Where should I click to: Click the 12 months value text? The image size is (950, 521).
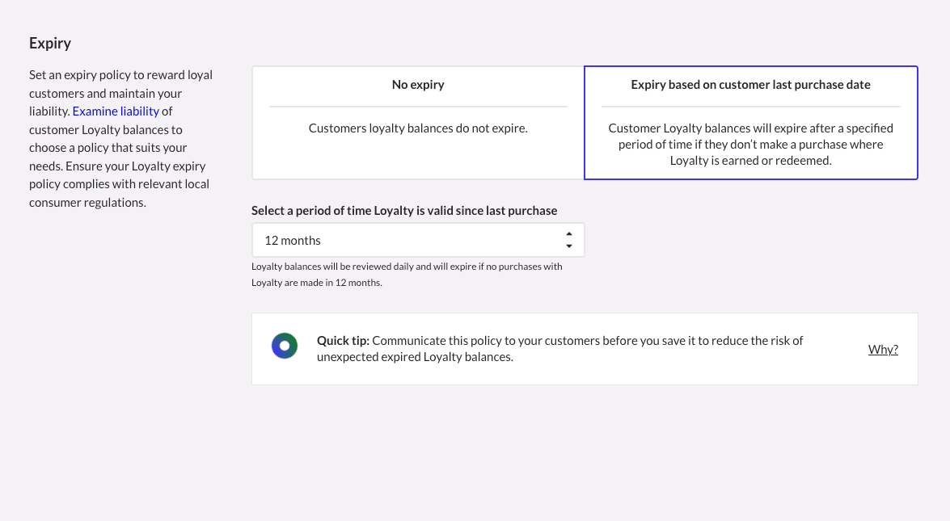click(x=293, y=241)
